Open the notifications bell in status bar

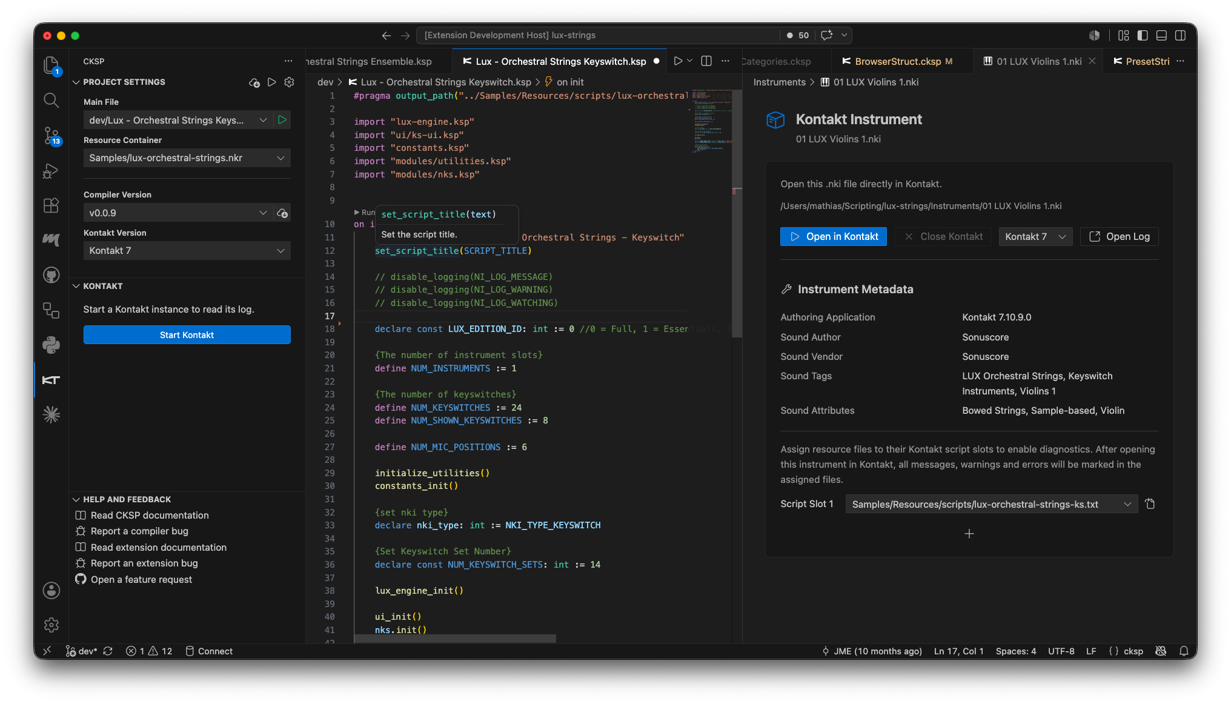[x=1184, y=651]
